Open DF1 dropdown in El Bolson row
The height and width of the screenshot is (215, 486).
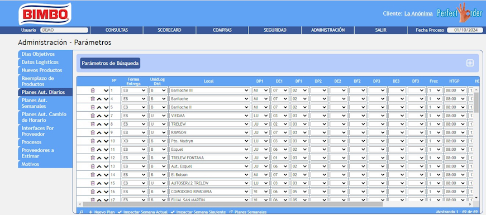pyautogui.click(x=300, y=175)
